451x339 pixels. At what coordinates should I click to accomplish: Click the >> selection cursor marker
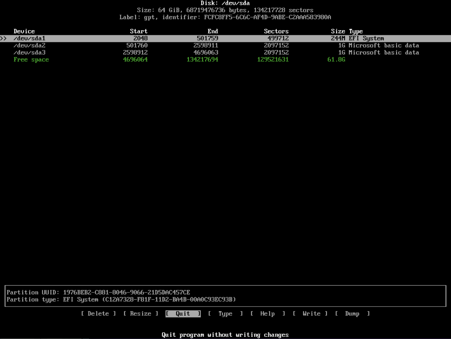coord(3,38)
